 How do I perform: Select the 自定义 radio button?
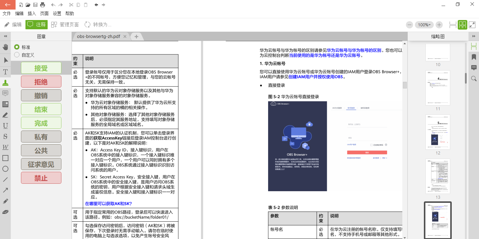17,55
